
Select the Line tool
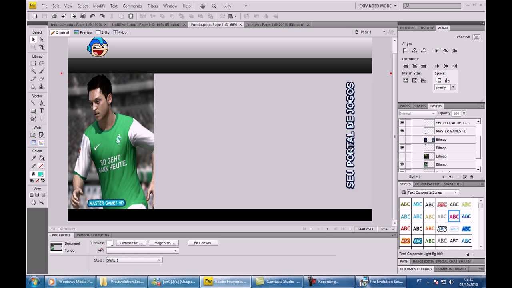click(x=33, y=103)
